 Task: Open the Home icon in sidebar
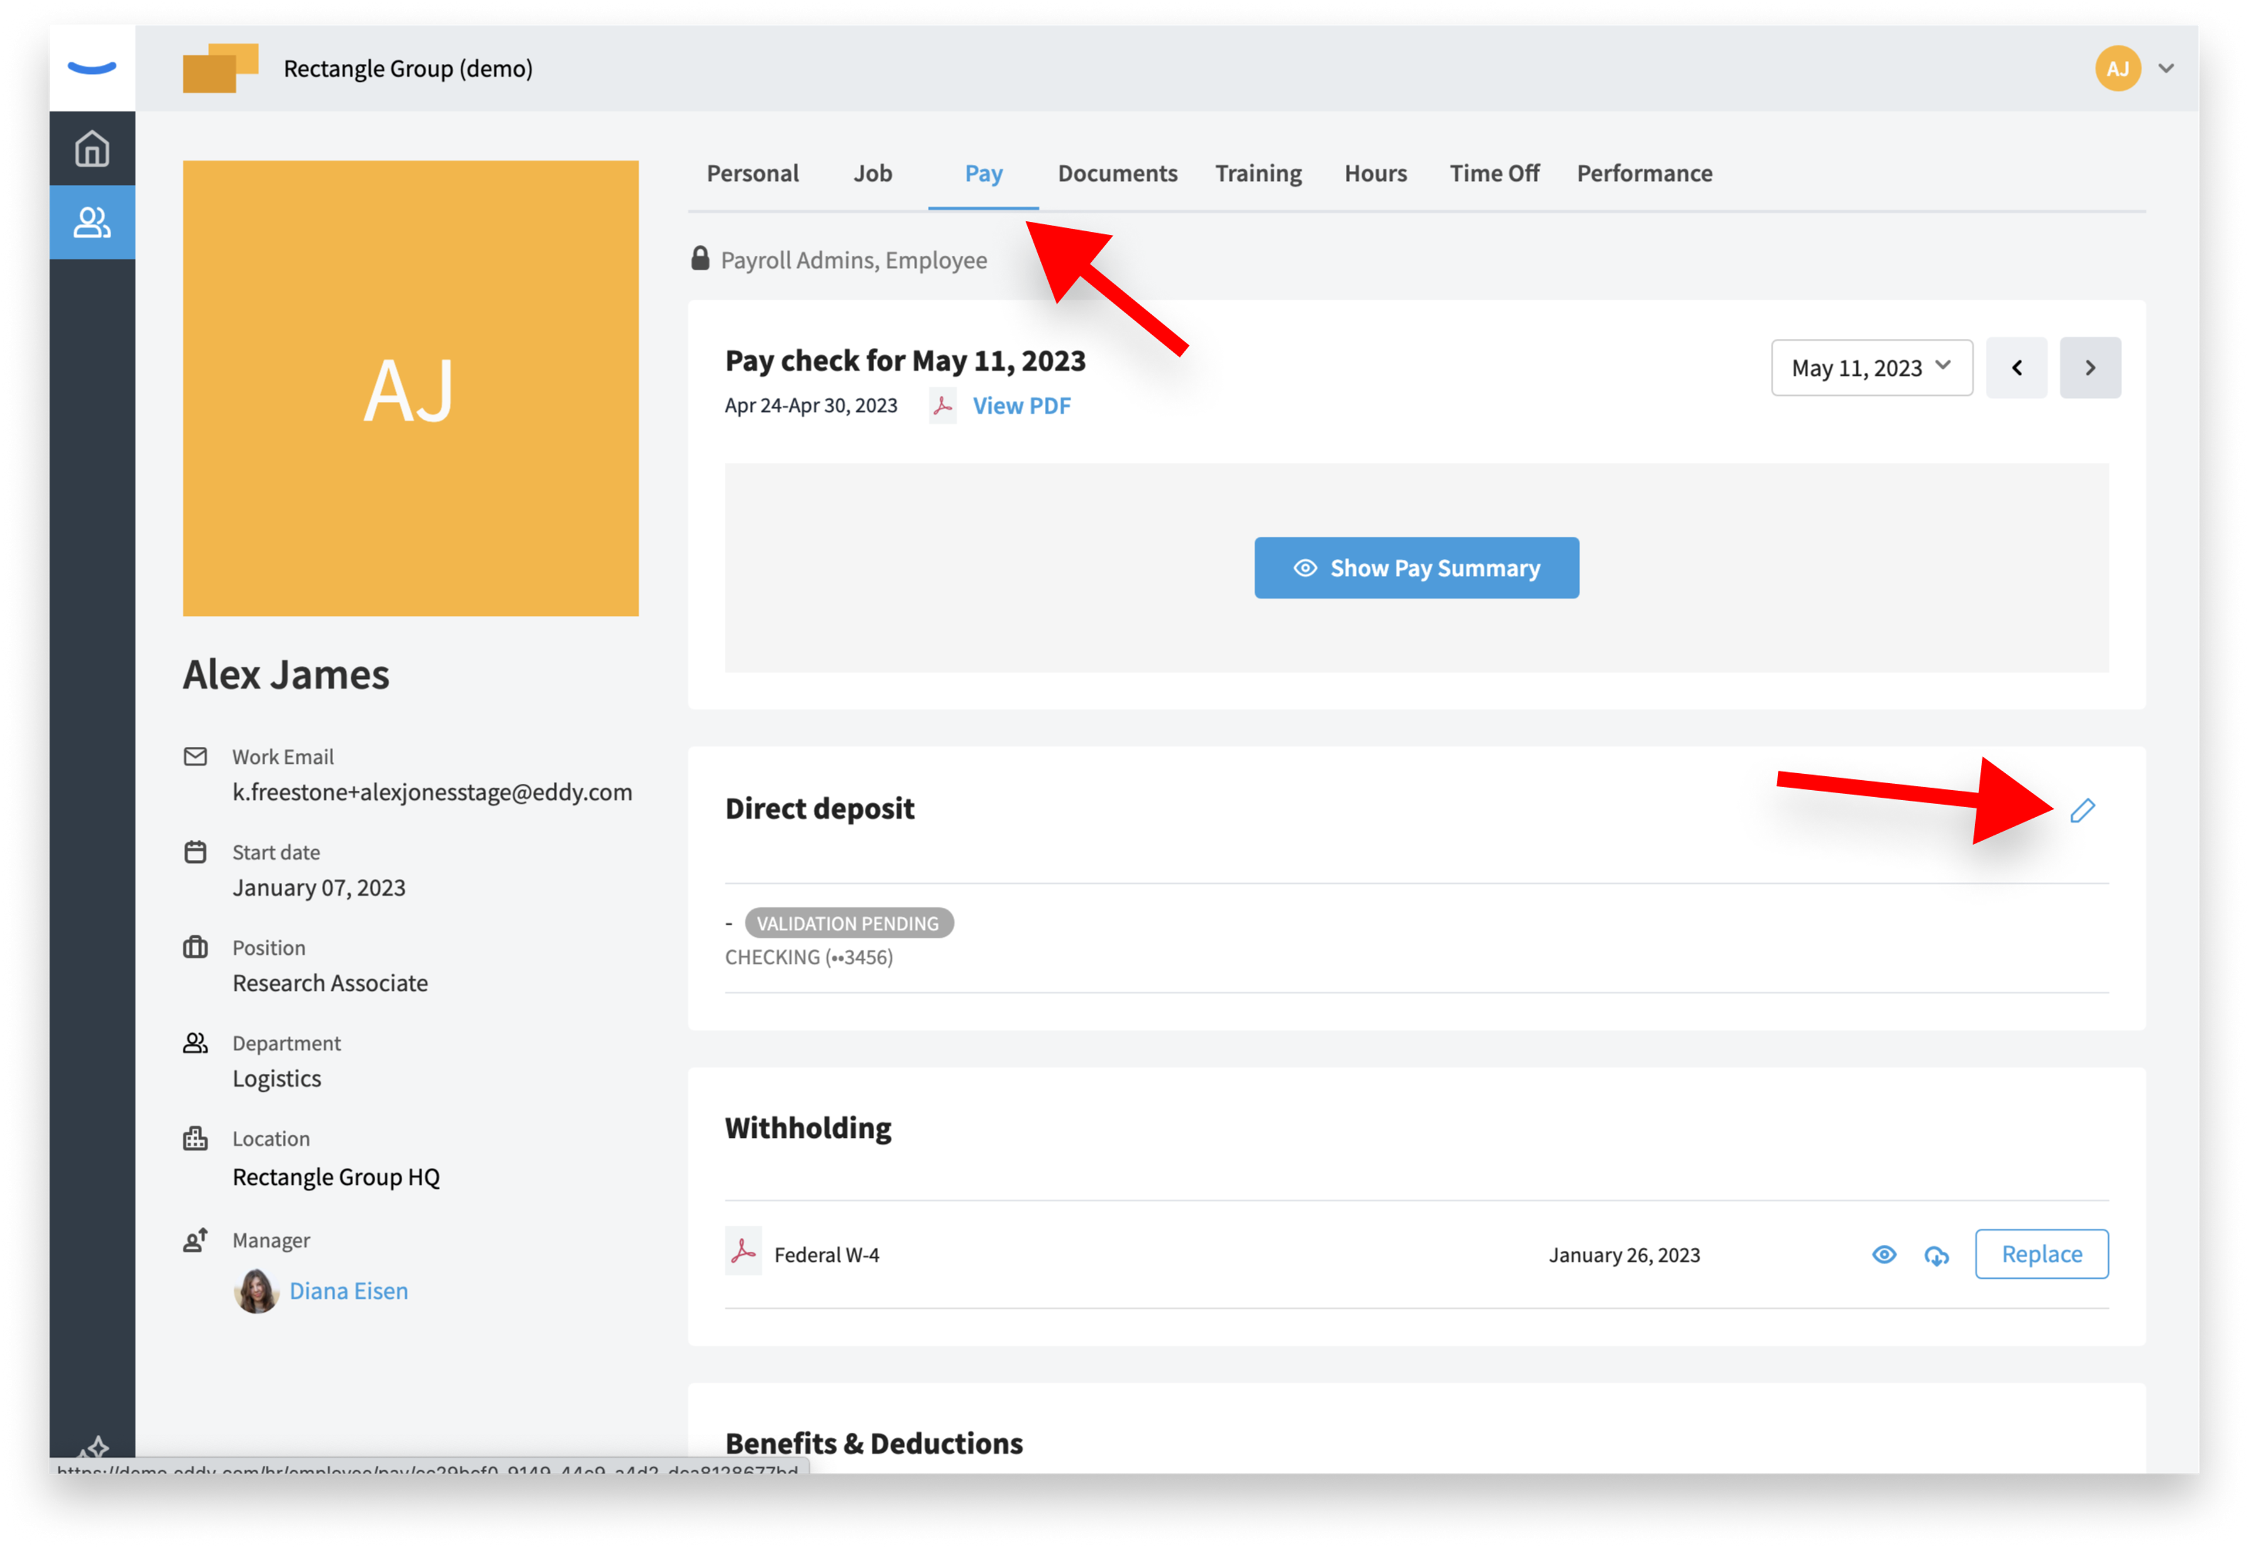coord(92,148)
